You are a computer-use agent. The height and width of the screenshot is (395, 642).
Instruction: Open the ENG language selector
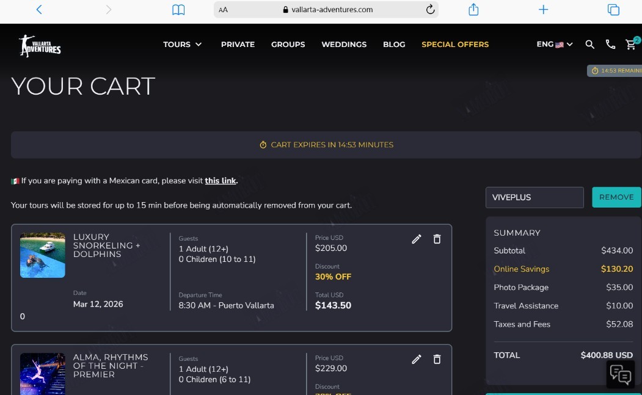tap(555, 44)
